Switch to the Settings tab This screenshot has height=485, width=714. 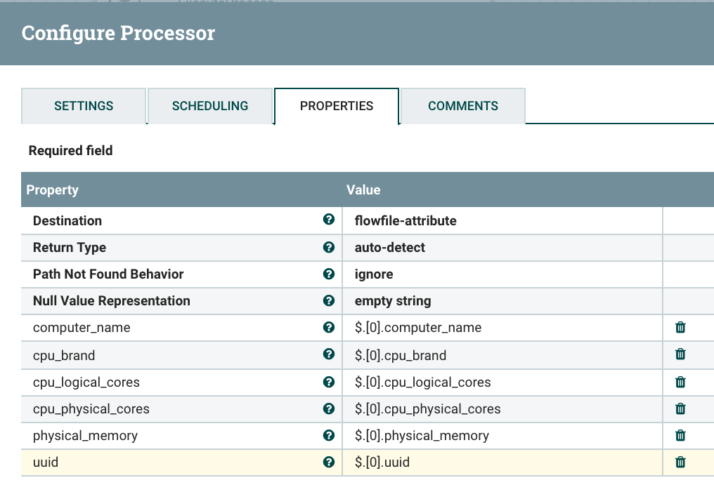pyautogui.click(x=83, y=105)
